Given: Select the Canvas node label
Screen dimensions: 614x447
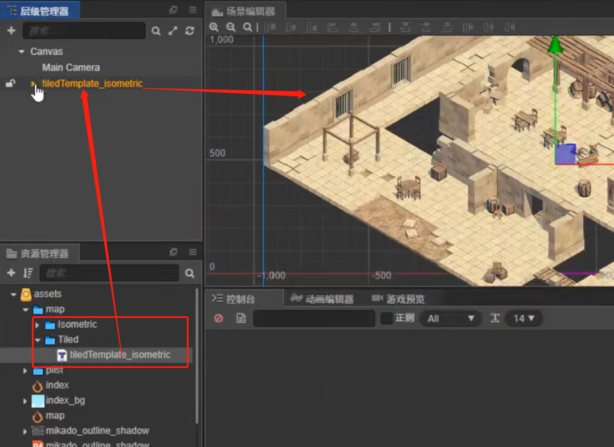Looking at the screenshot, I should [47, 51].
